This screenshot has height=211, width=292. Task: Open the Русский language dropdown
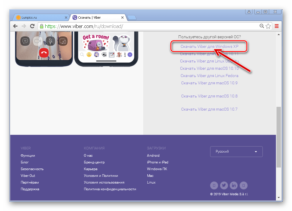pos(236,151)
